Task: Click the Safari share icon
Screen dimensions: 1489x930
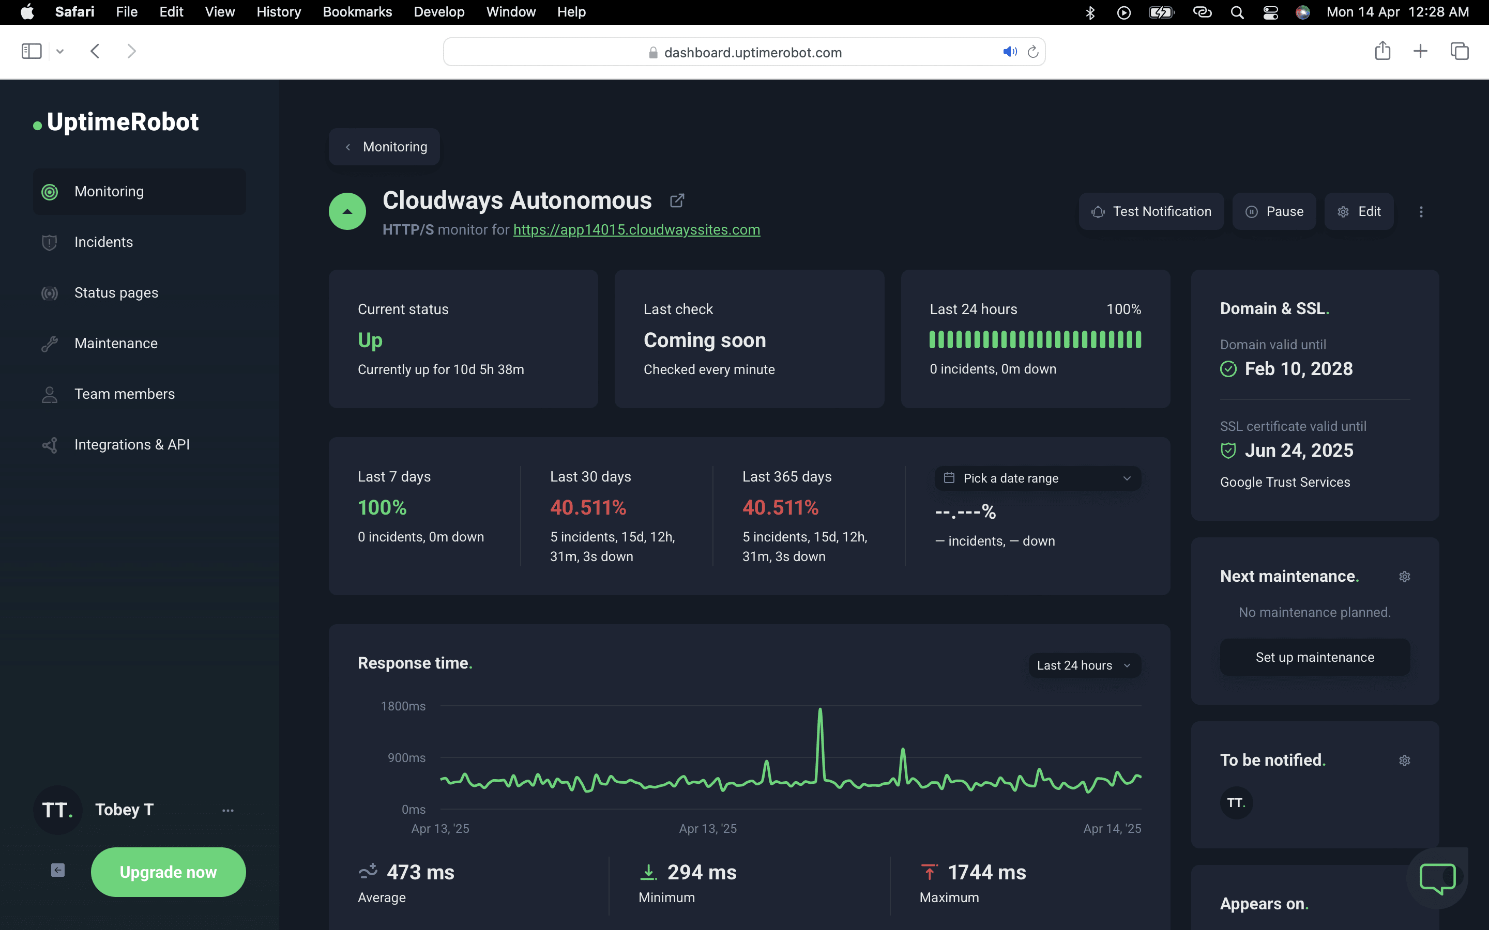Action: (1382, 51)
